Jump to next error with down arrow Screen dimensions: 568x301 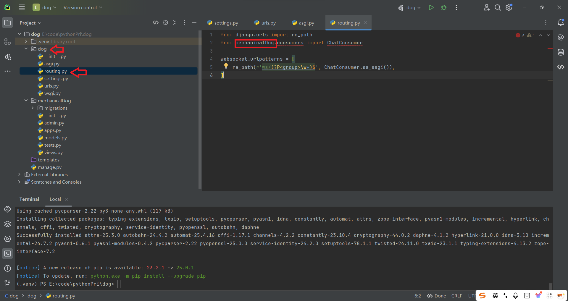pyautogui.click(x=549, y=35)
